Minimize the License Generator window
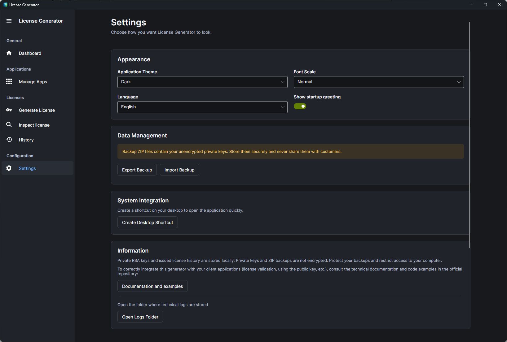This screenshot has width=507, height=342. point(471,5)
